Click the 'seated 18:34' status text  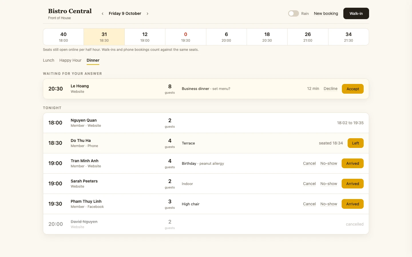331,143
